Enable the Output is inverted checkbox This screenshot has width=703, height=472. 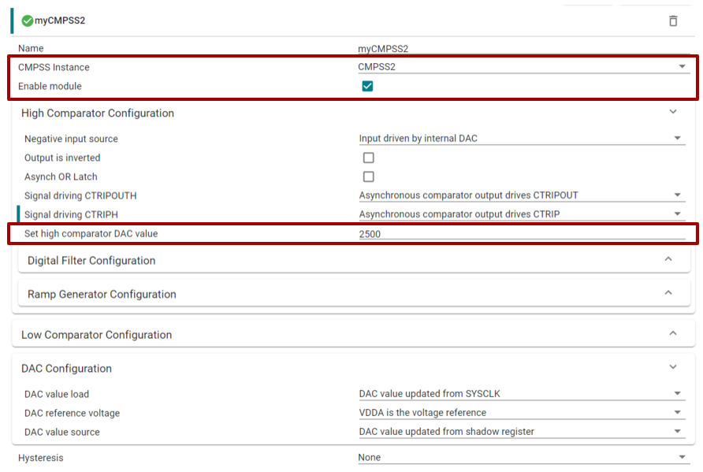368,158
